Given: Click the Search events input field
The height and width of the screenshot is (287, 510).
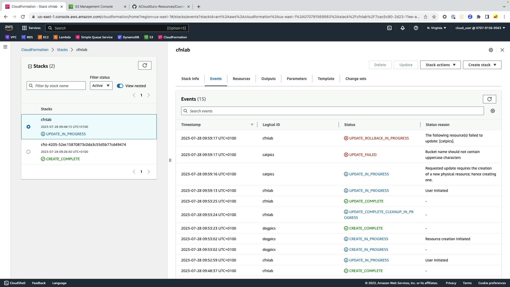Looking at the screenshot, I should point(332,111).
